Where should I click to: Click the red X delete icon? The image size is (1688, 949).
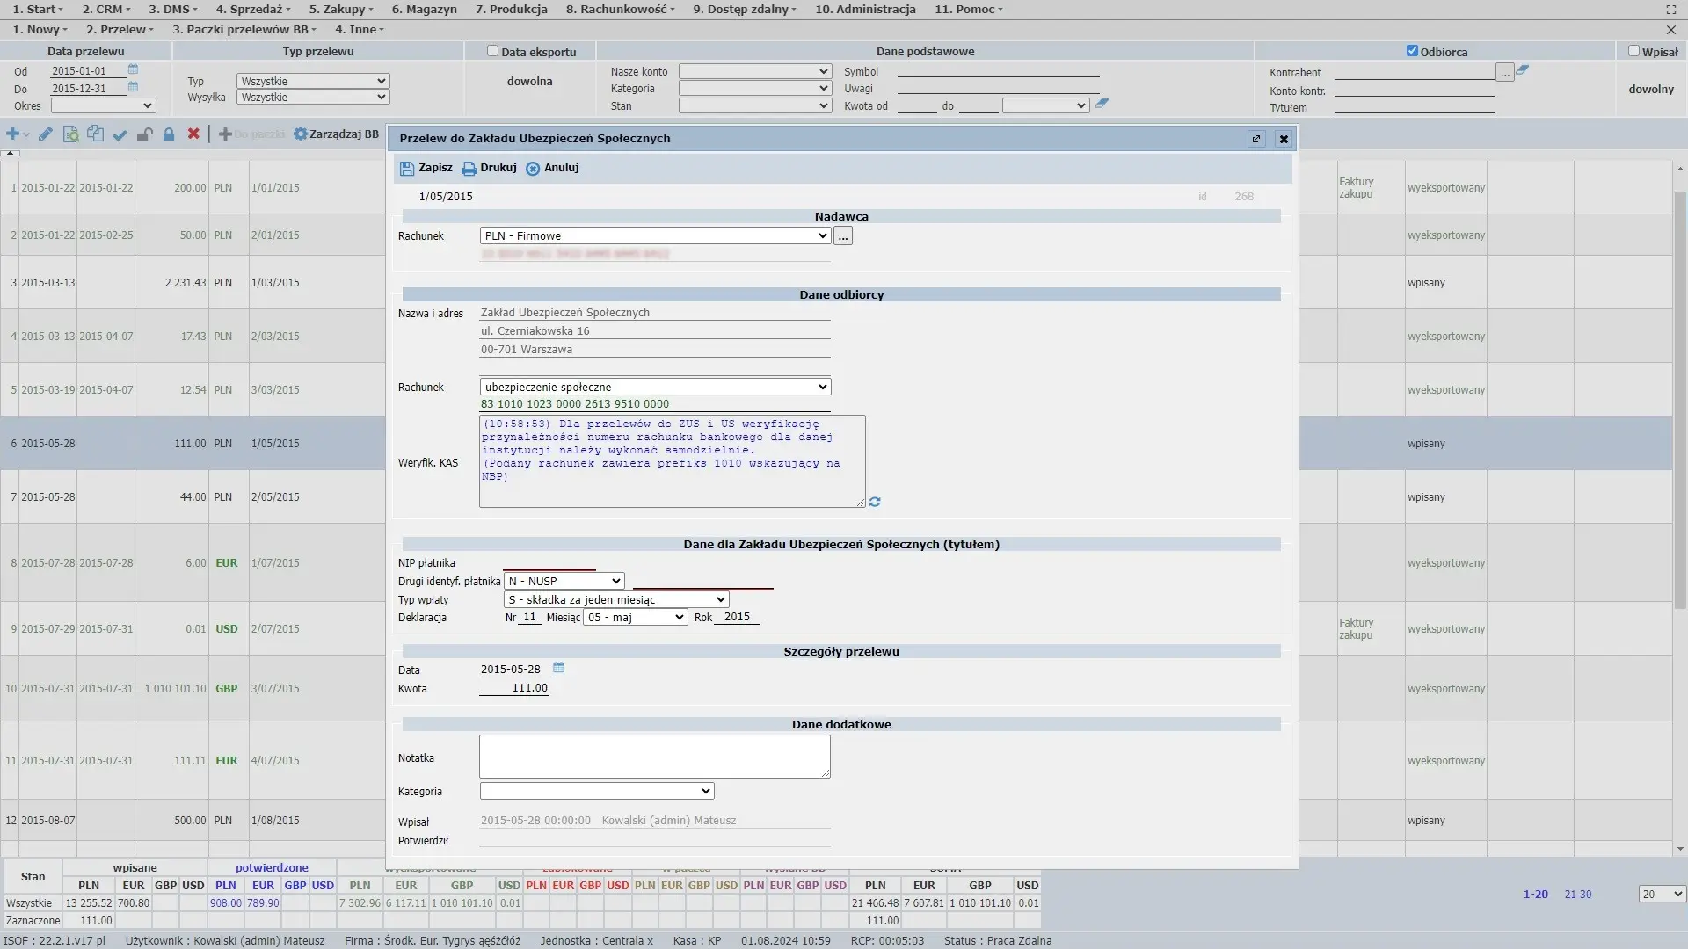tap(193, 134)
